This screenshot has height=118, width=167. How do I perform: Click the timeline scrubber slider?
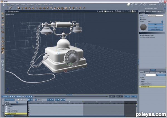pyautogui.click(x=71, y=96)
